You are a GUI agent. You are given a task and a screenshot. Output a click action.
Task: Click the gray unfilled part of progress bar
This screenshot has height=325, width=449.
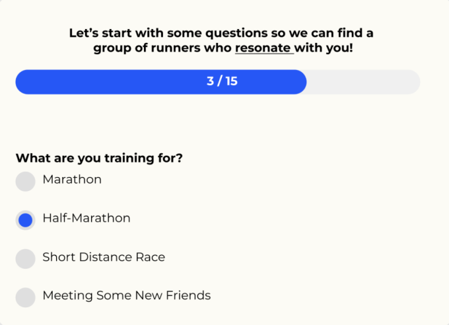[x=363, y=82]
